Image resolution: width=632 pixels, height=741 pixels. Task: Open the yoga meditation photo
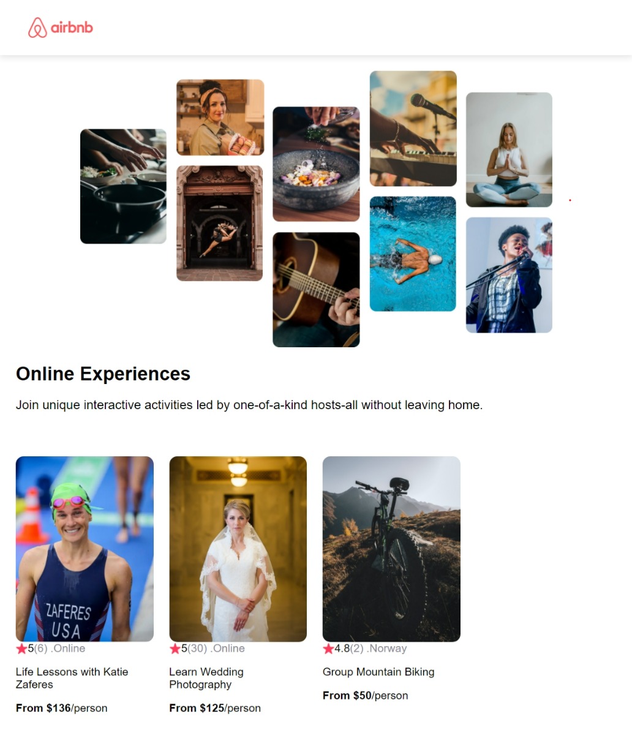[509, 150]
